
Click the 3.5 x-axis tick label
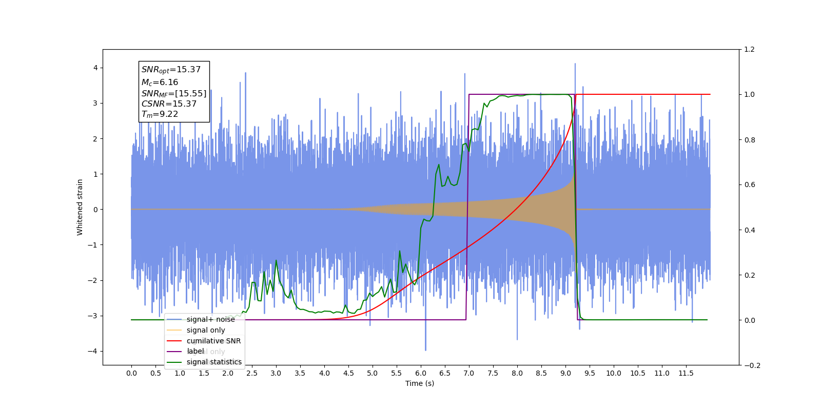click(300, 373)
